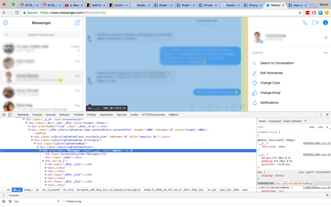Start a voice call with the phone icon
Screen dimensions: 331x207
305,23
